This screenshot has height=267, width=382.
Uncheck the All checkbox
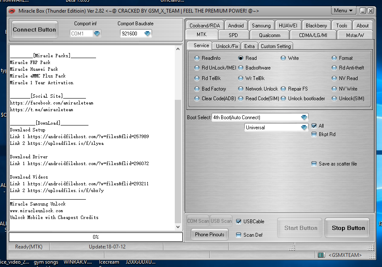[x=314, y=126]
